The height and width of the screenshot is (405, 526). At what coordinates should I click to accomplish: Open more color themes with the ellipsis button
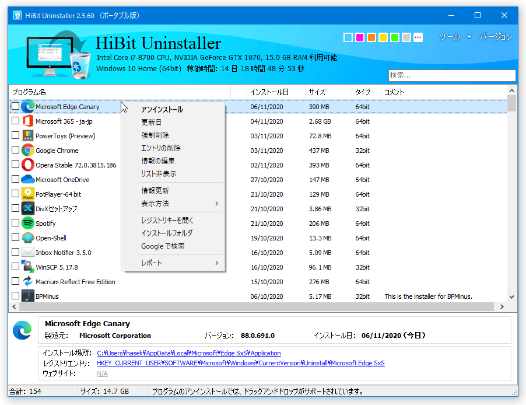click(x=418, y=37)
